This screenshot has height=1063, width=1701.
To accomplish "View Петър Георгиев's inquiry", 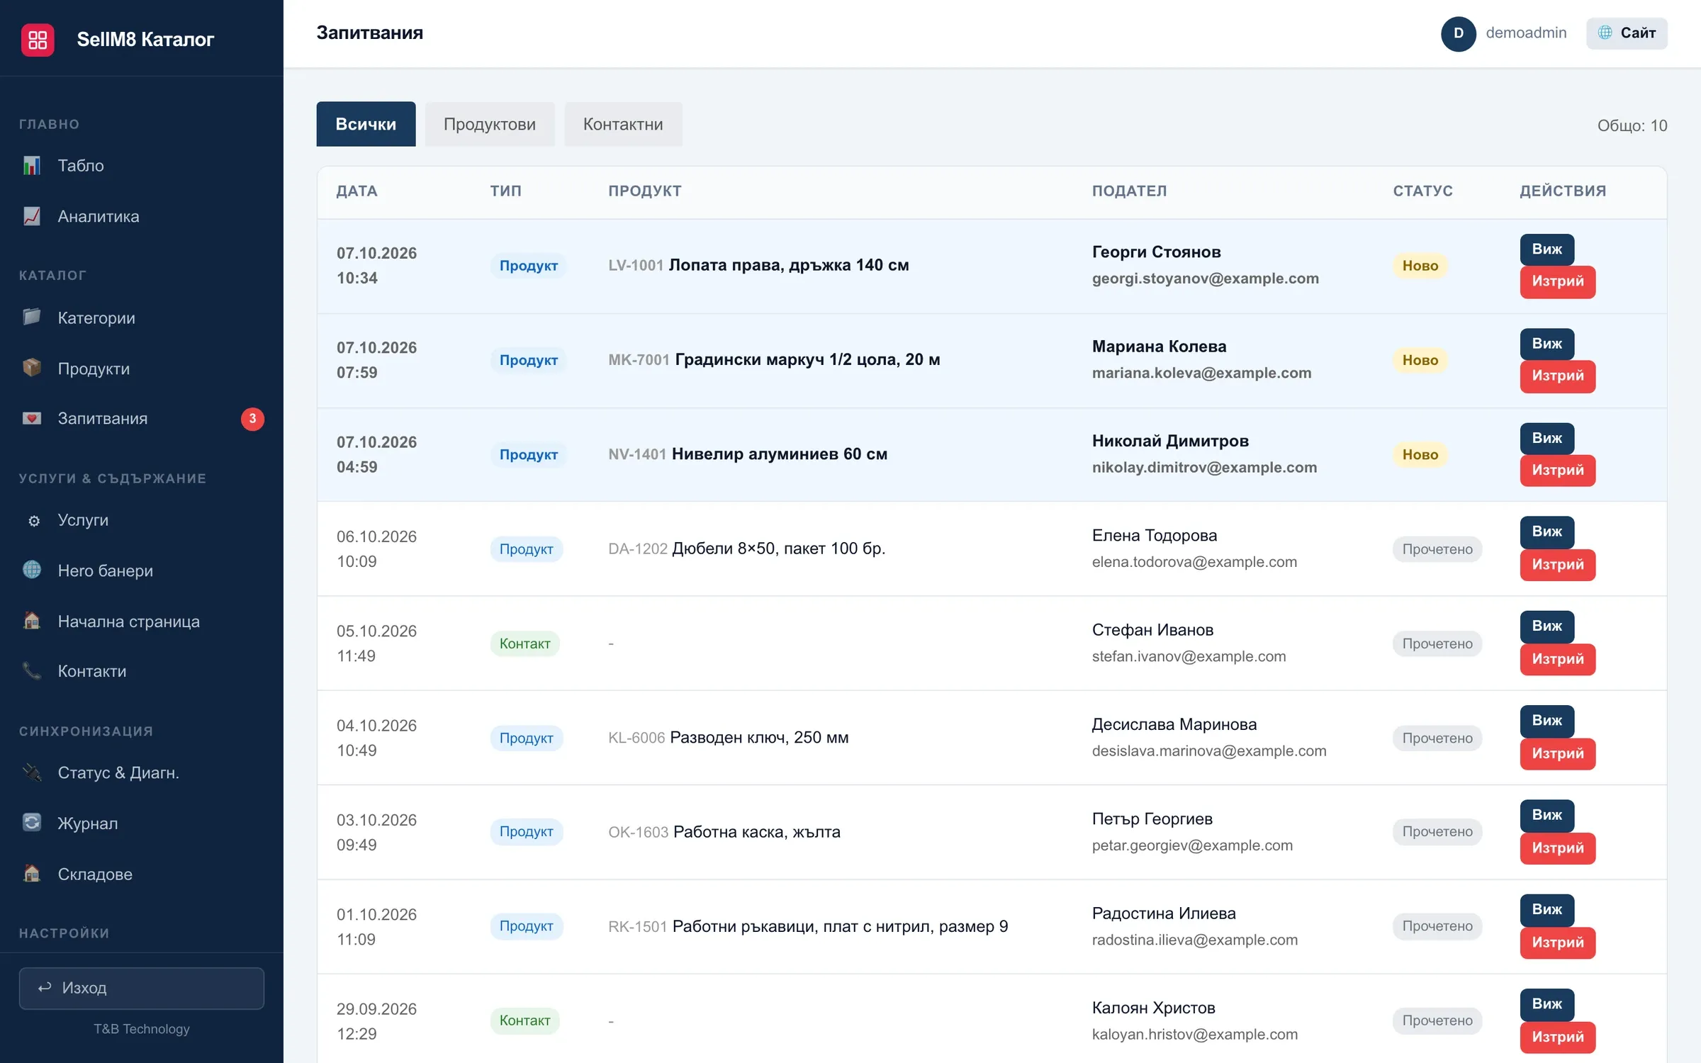I will point(1546,816).
